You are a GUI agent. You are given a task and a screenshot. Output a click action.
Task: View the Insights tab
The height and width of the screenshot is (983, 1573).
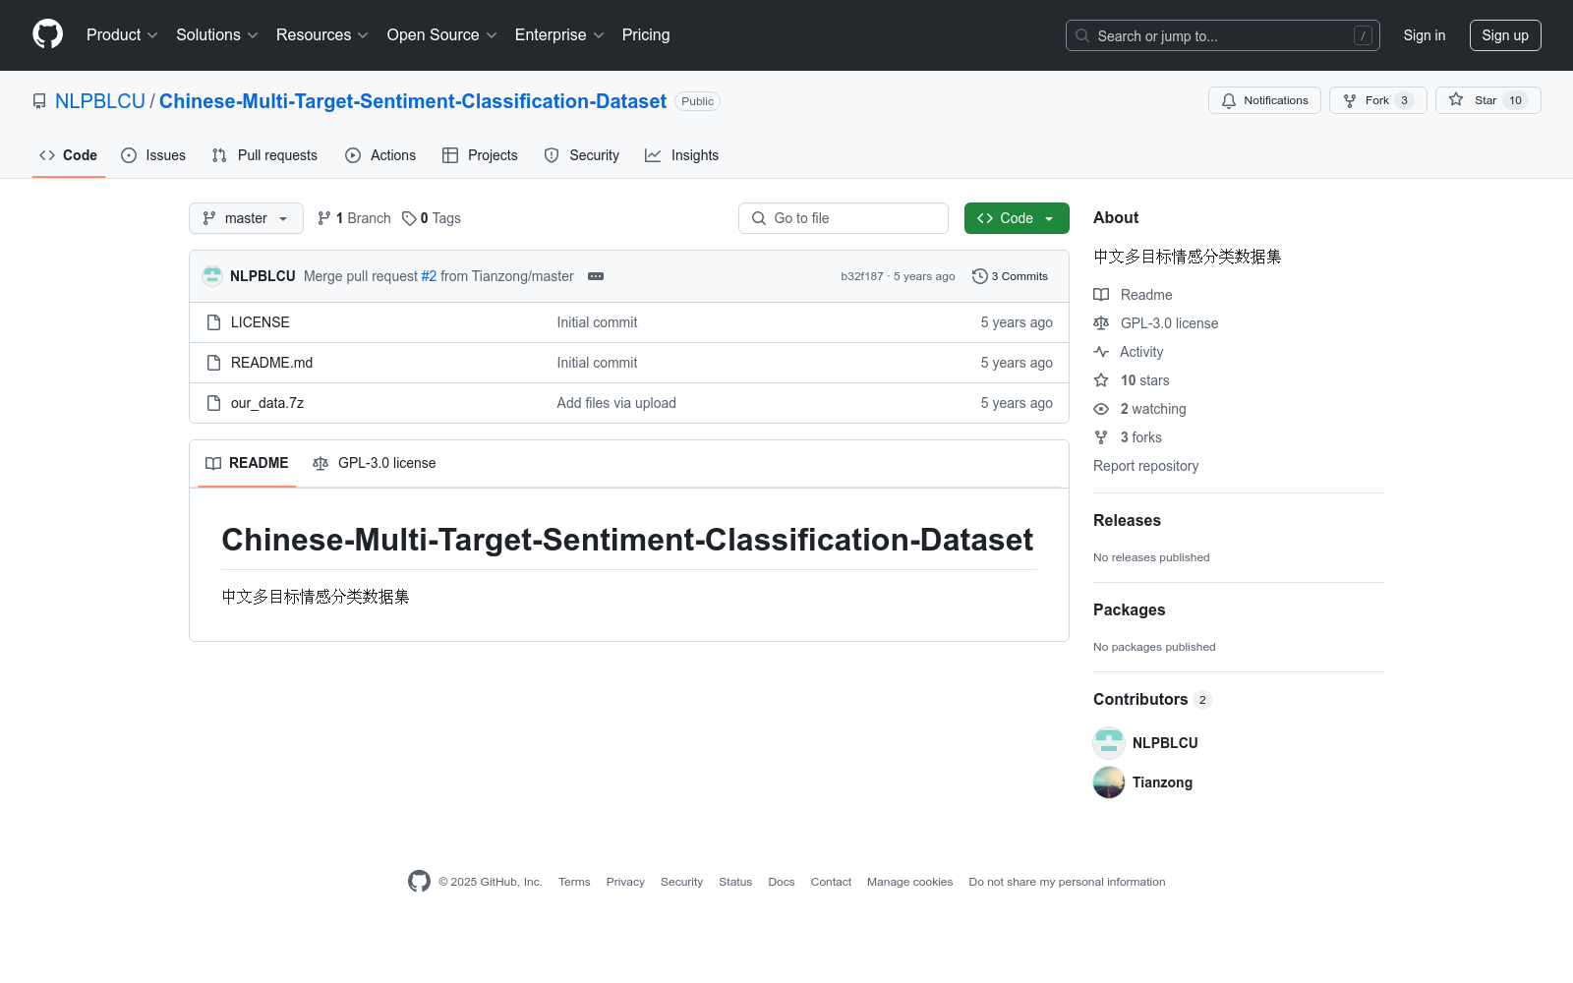[x=682, y=155]
